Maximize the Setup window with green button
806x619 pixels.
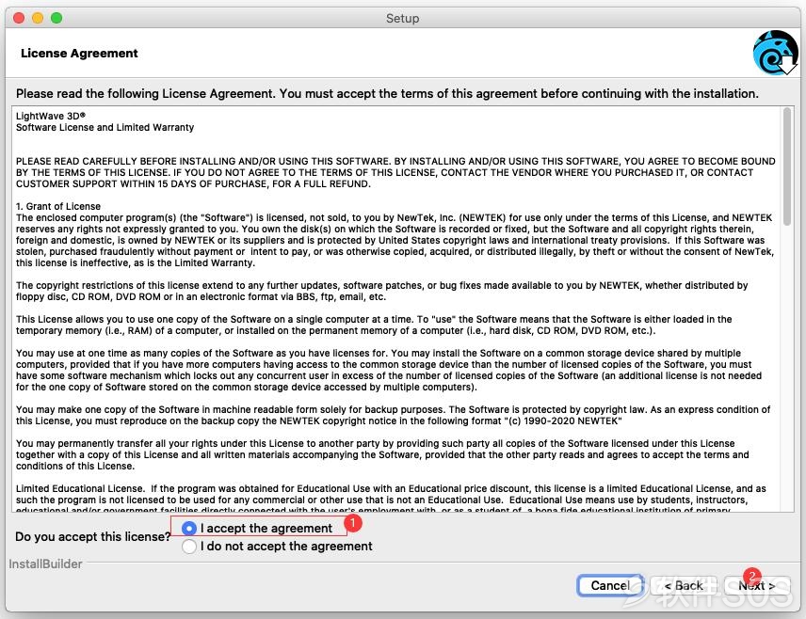tap(56, 18)
